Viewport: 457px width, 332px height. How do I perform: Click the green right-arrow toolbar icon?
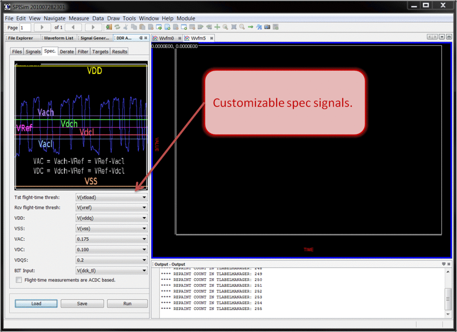(250, 27)
